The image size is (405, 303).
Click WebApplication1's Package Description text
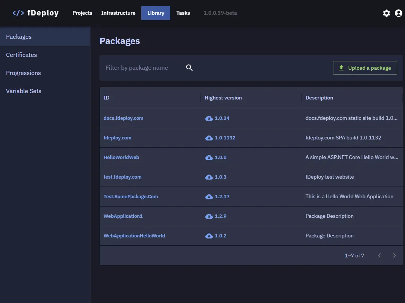[x=330, y=216]
